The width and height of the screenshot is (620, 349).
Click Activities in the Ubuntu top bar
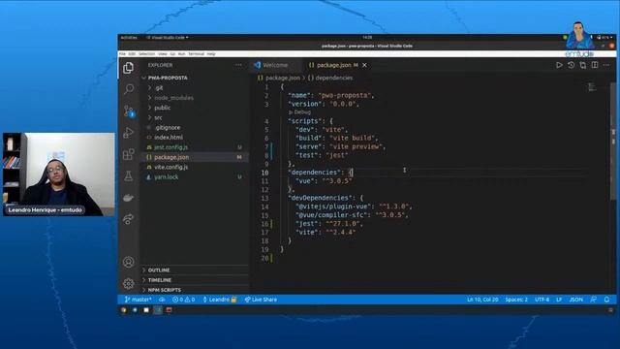129,38
